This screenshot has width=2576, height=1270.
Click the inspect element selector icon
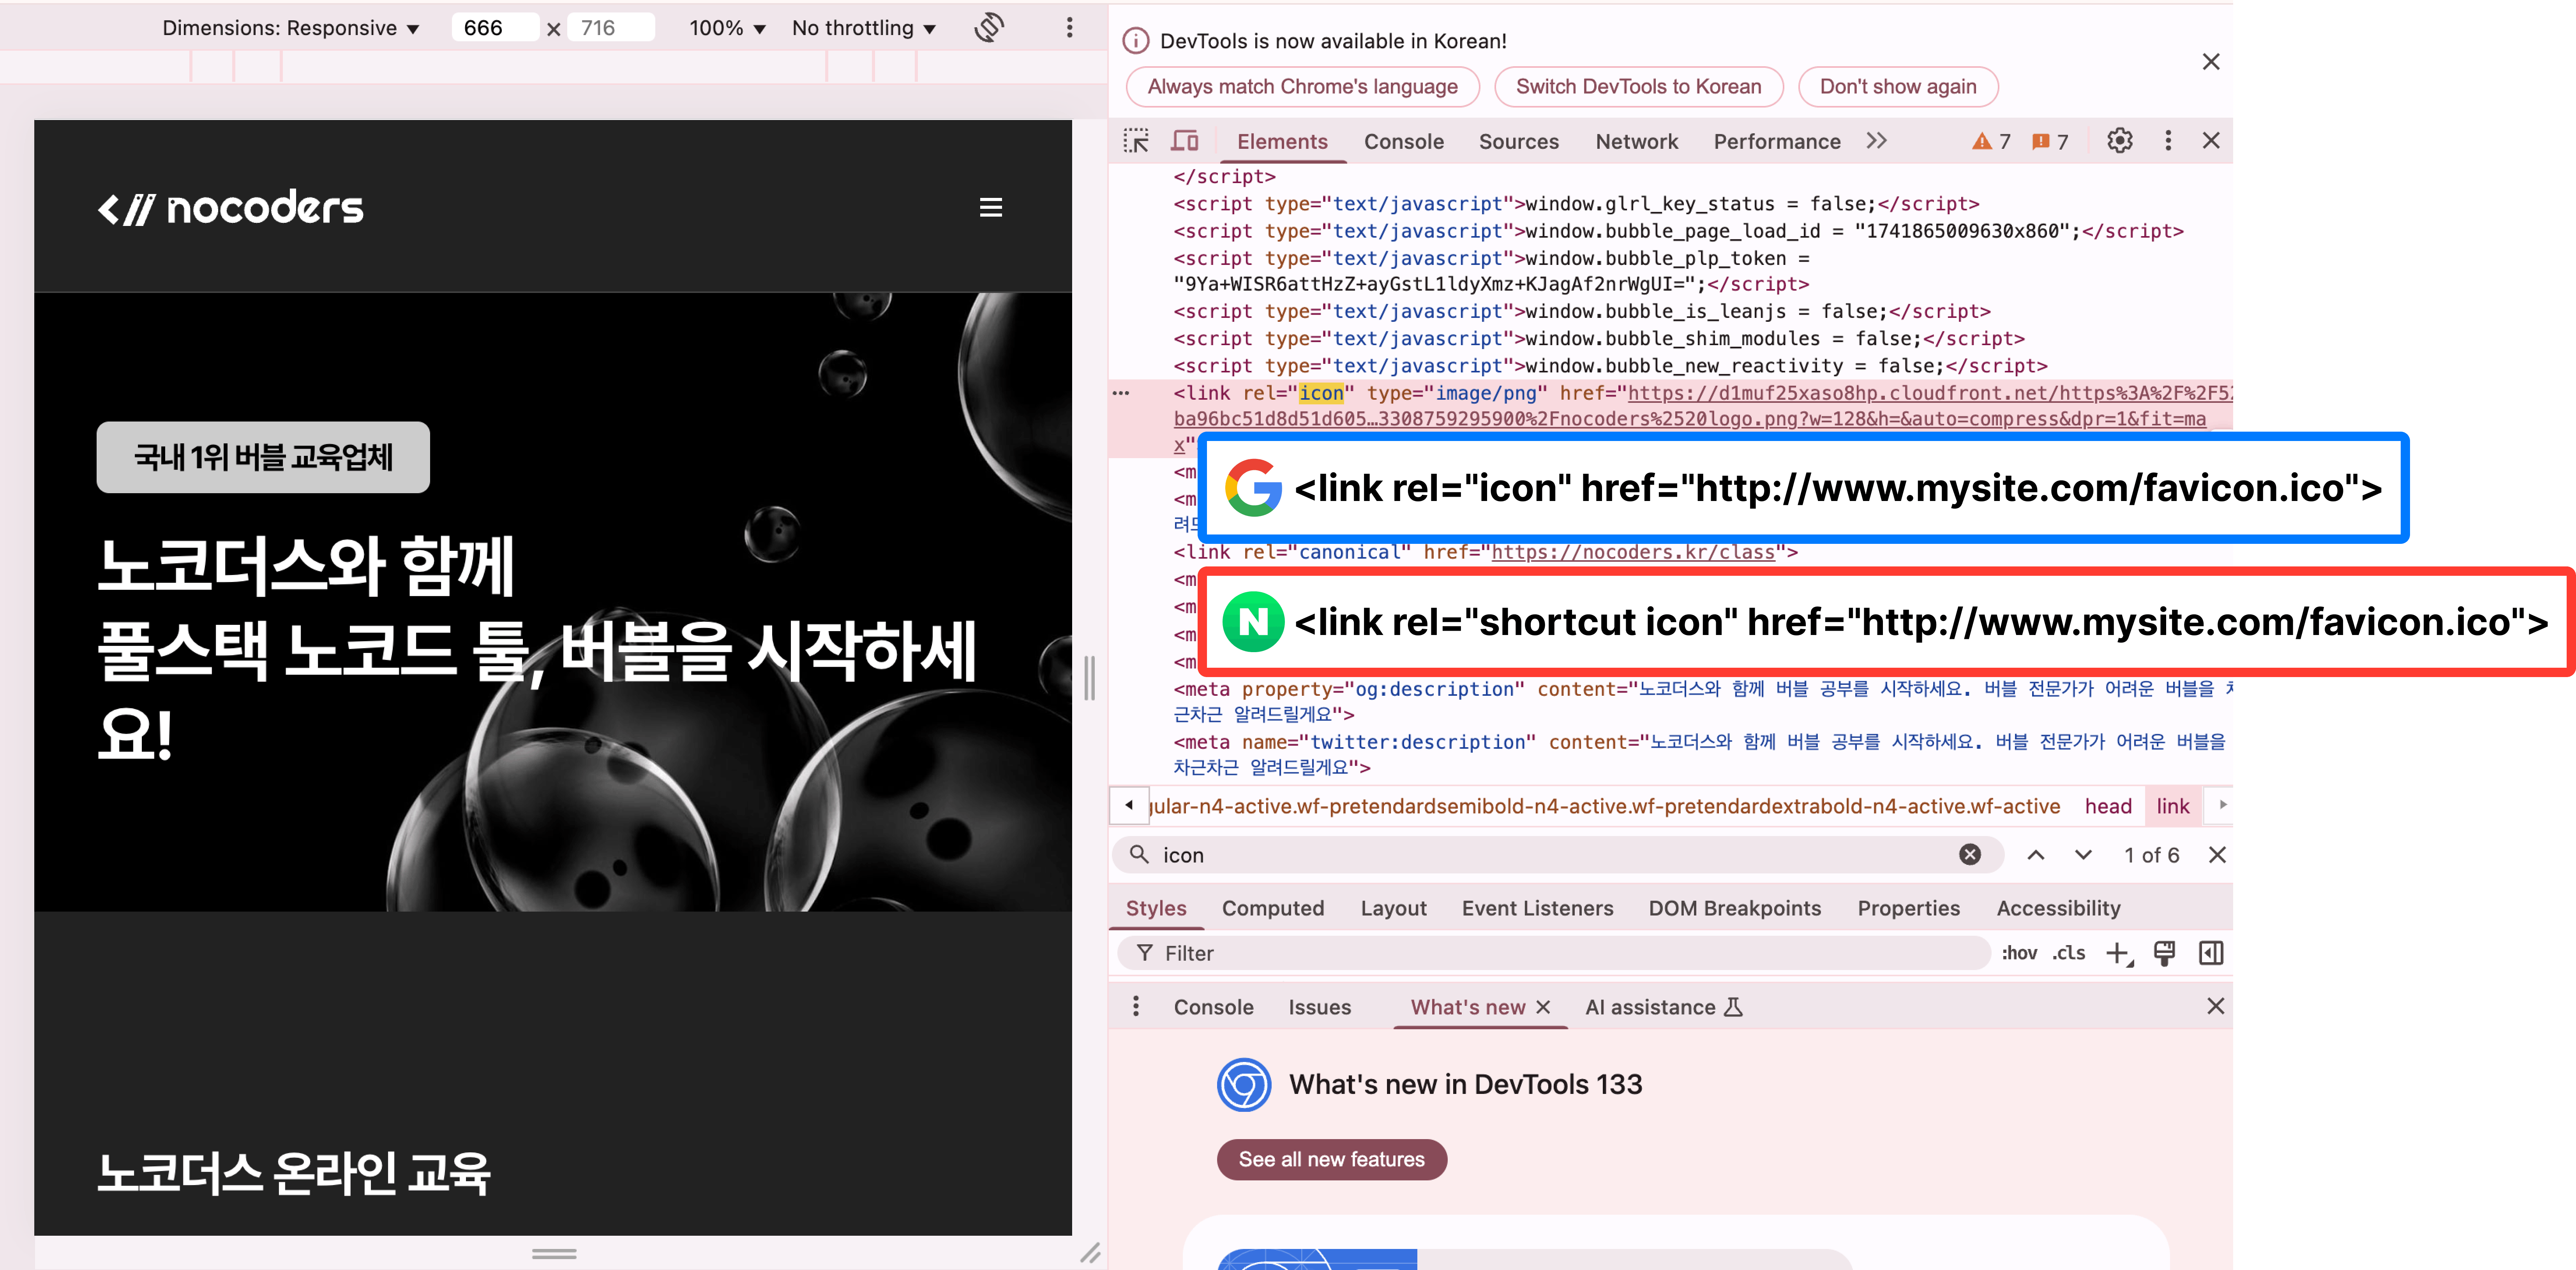pyautogui.click(x=1136, y=141)
